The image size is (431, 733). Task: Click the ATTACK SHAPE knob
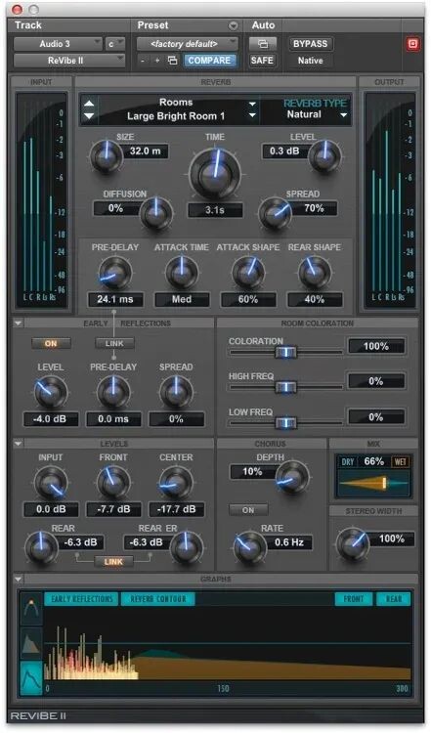(x=248, y=273)
